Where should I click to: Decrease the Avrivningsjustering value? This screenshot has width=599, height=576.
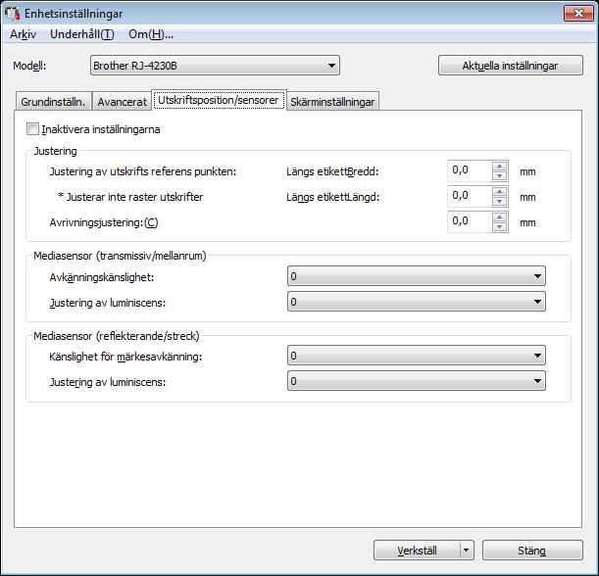[x=500, y=227]
